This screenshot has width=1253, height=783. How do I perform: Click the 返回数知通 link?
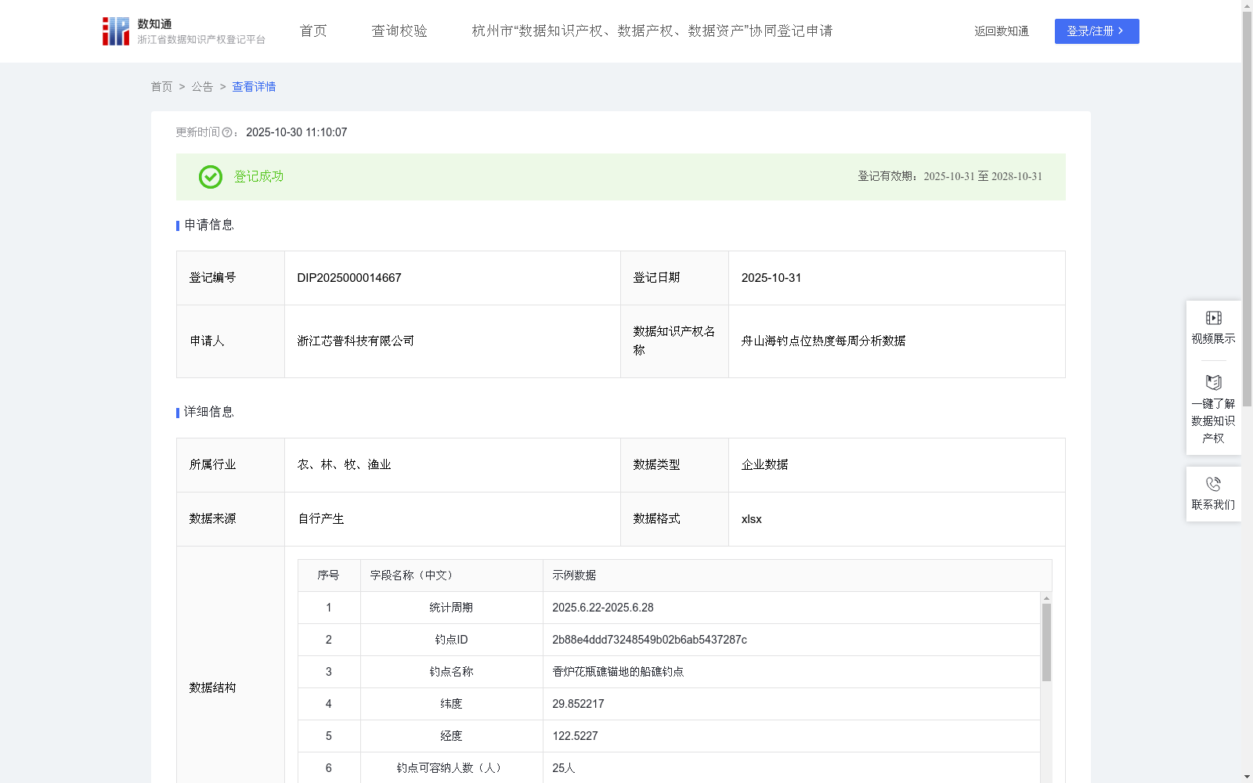coord(1002,31)
